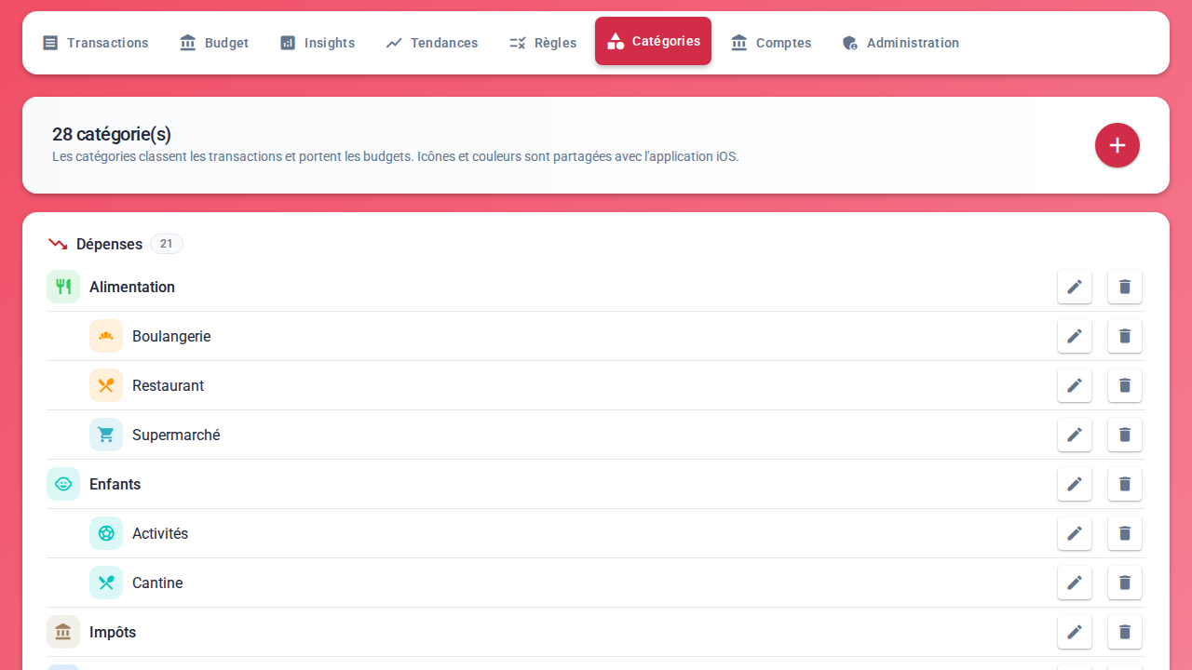The width and height of the screenshot is (1192, 670).
Task: Delete the Supermarché subcategory
Action: 1125,435
